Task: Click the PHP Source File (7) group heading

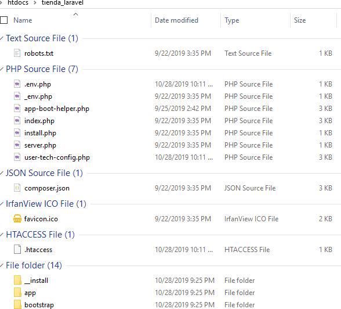Action: click(x=42, y=69)
